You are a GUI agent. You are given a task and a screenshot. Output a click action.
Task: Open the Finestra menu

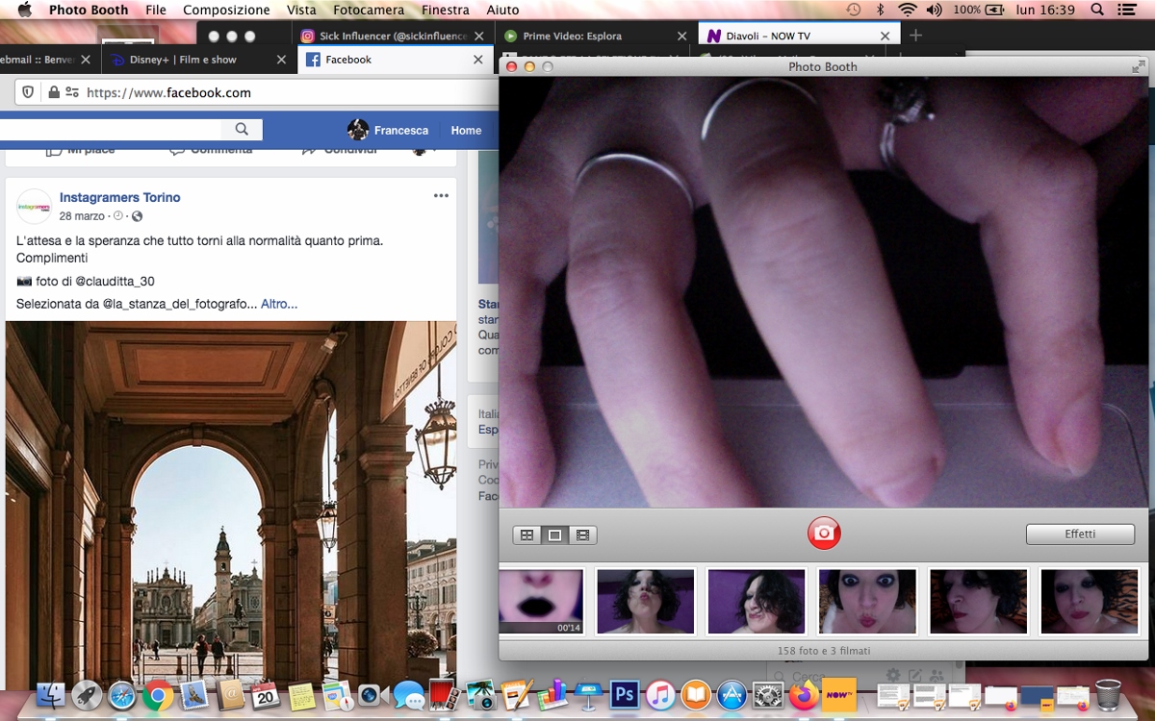point(446,10)
